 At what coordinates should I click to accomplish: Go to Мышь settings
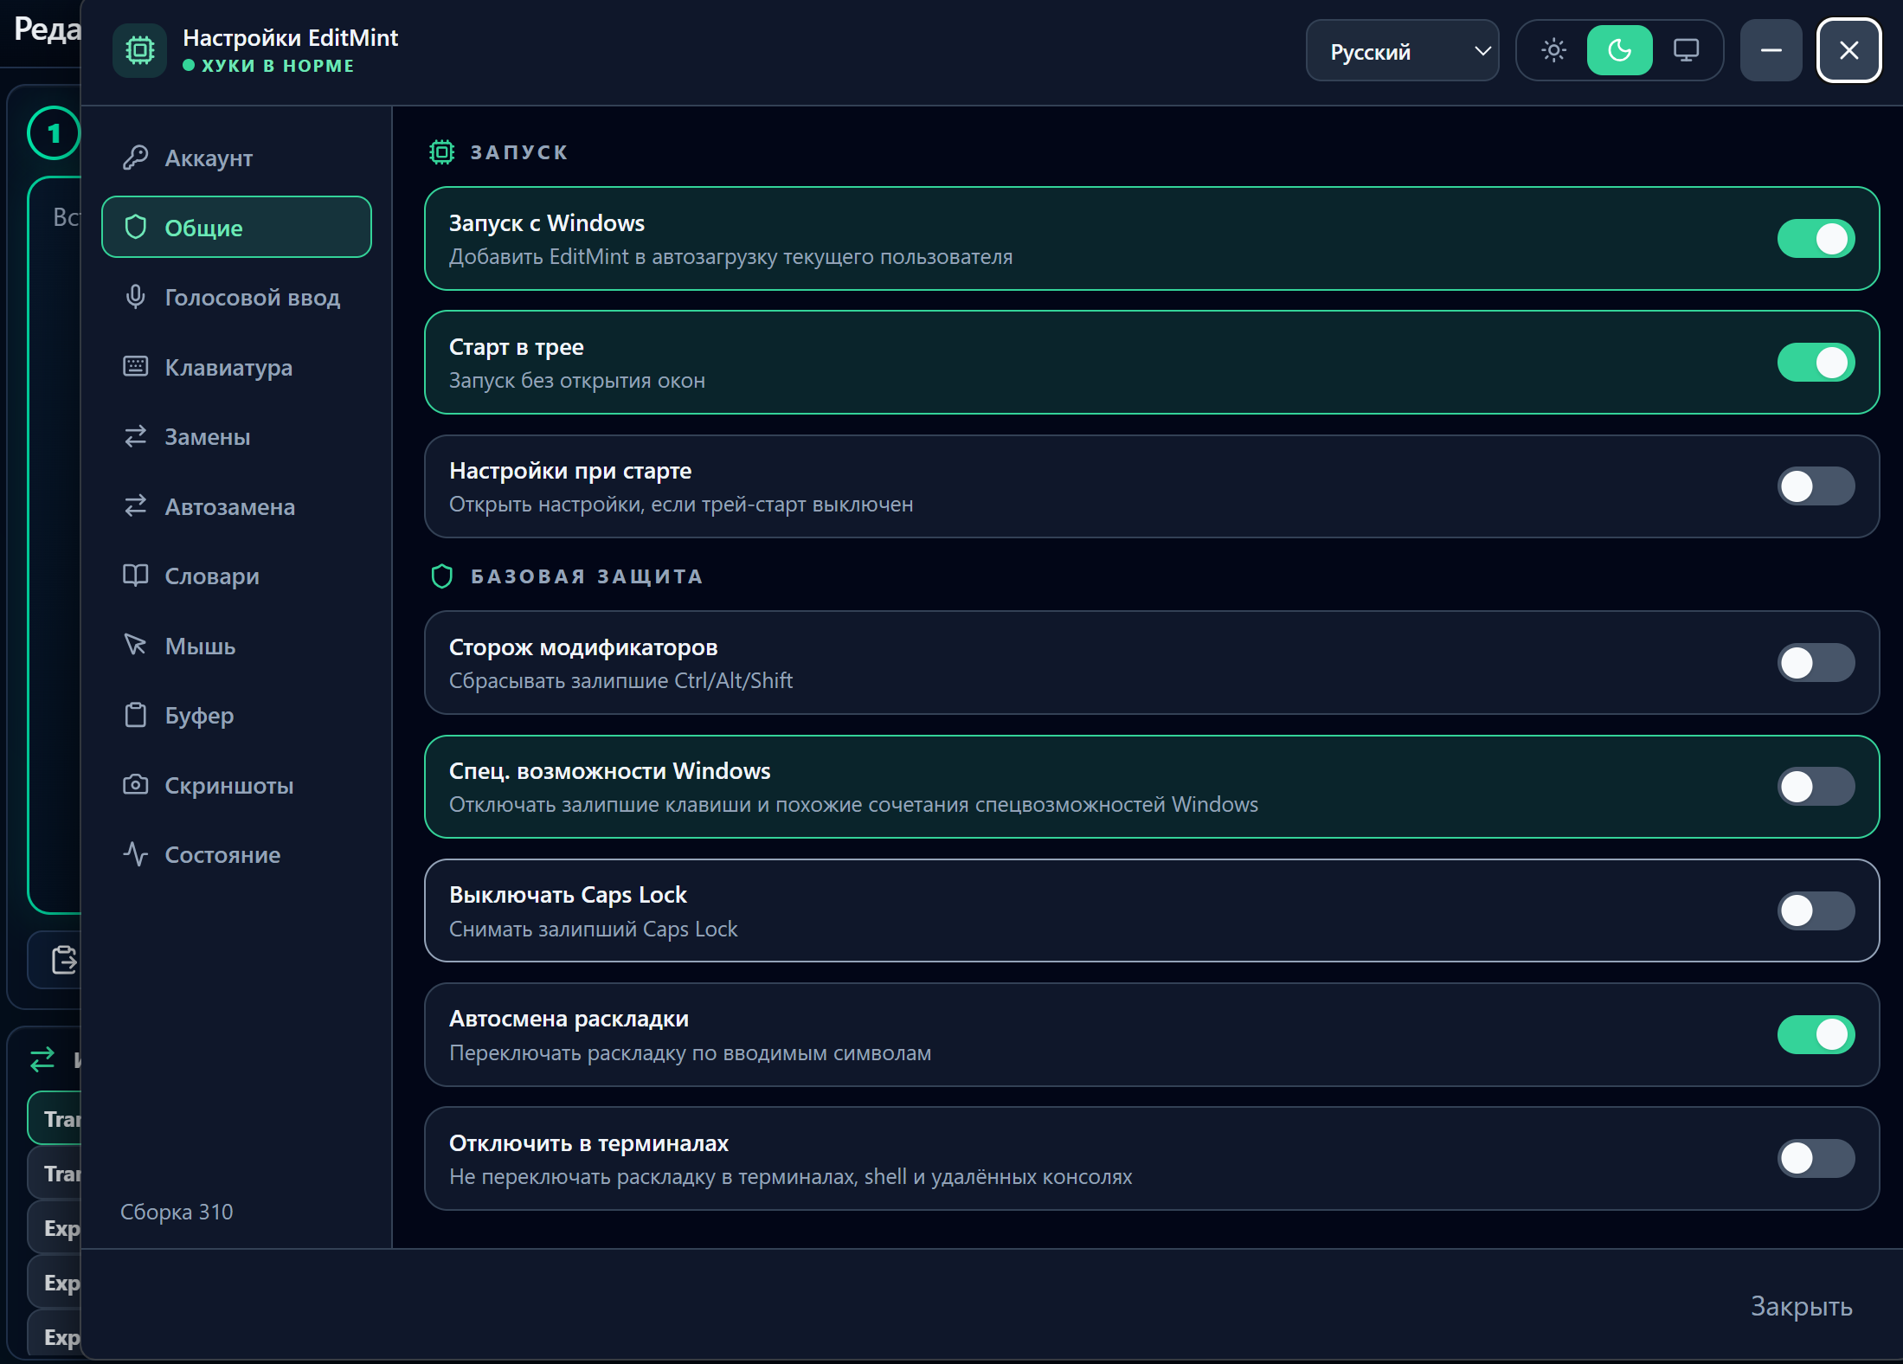[236, 645]
